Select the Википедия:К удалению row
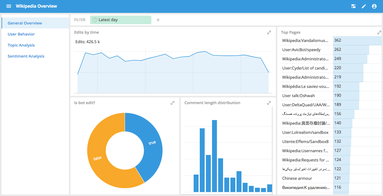383x196 pixels. pyautogui.click(x=331, y=187)
